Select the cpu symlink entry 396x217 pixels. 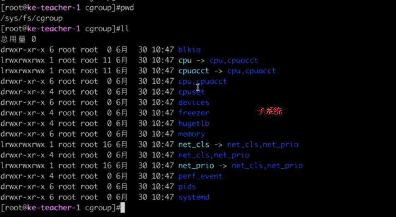click(x=185, y=60)
